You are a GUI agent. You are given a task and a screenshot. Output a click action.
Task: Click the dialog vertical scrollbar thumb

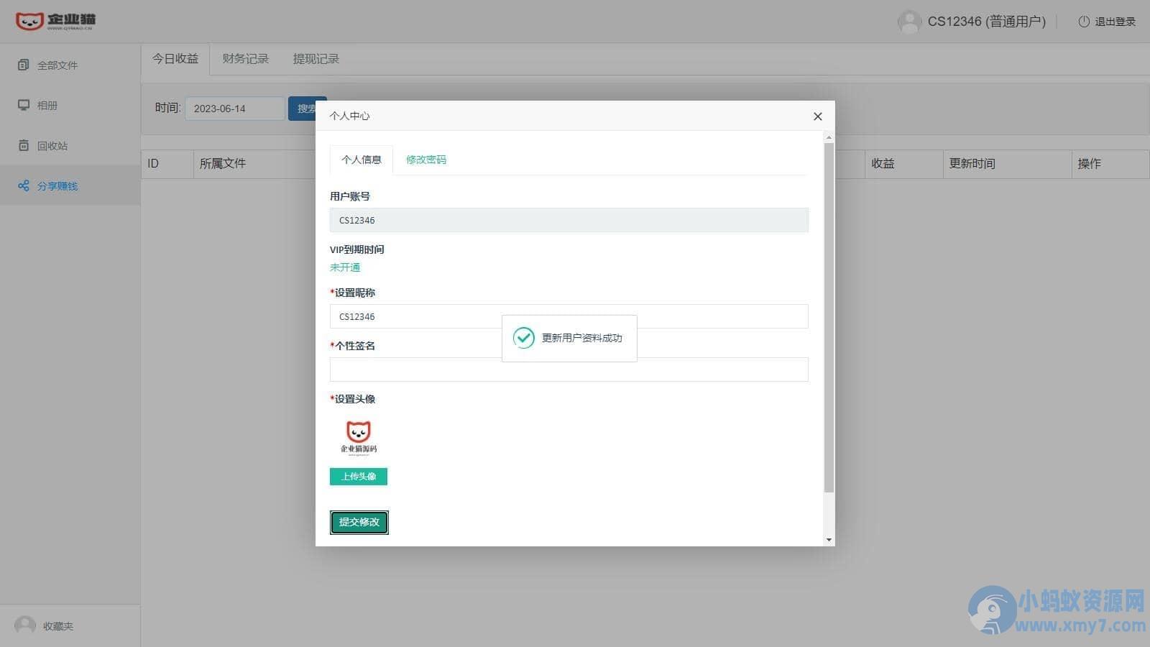pyautogui.click(x=829, y=317)
